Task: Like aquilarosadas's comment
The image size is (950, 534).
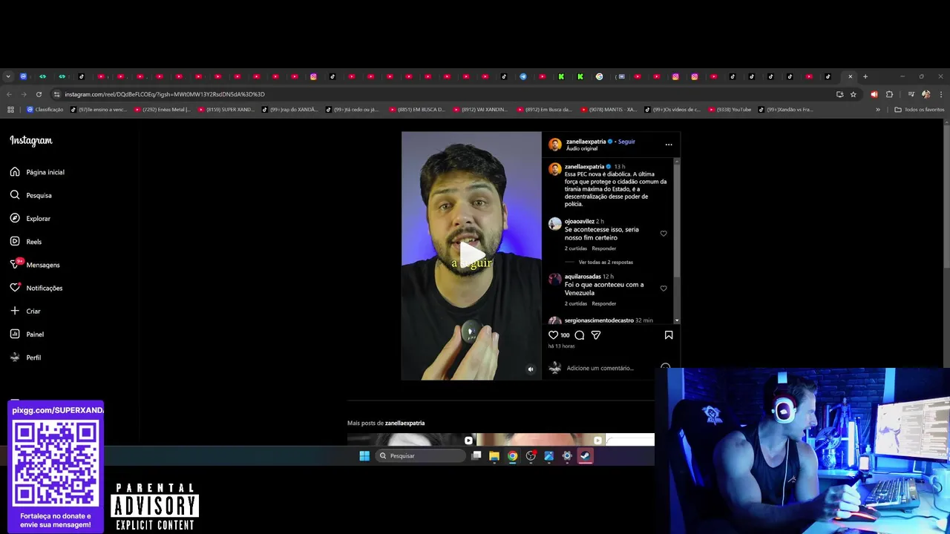Action: (664, 289)
